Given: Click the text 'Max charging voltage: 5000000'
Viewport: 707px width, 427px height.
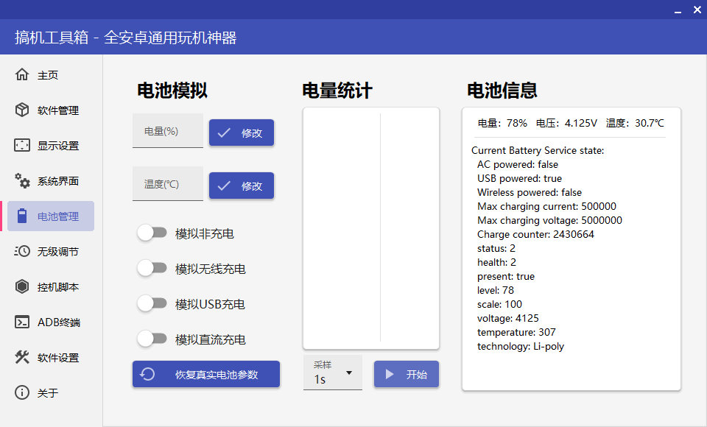Looking at the screenshot, I should 549,220.
